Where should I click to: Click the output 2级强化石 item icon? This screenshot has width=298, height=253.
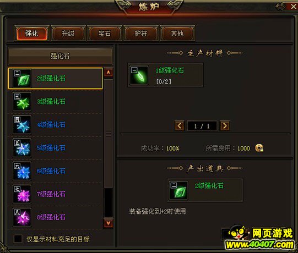(178, 190)
